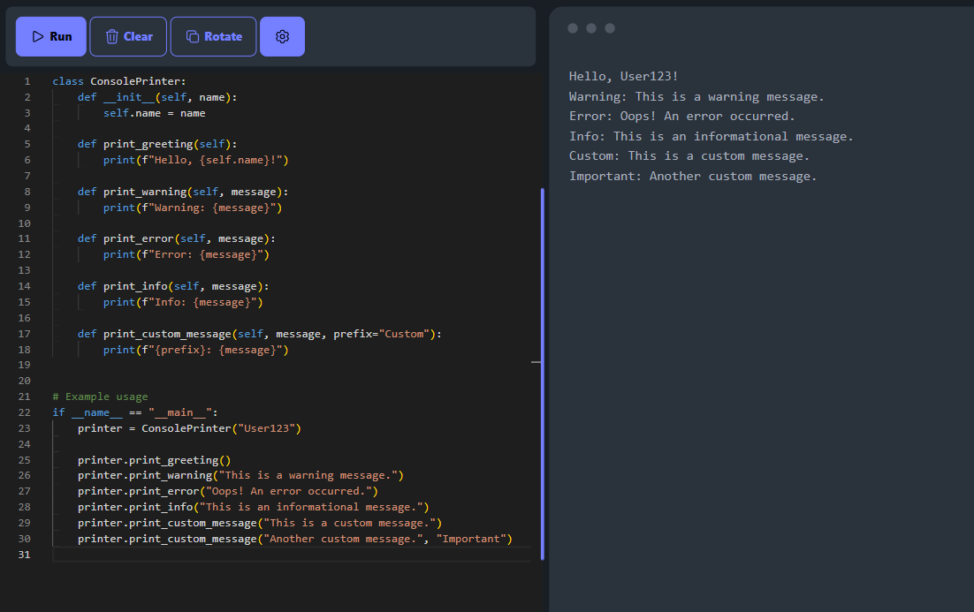Screen dimensions: 974x612
Task: Click print_custom_message call with 'This is a custom message.'
Action: 260,523
